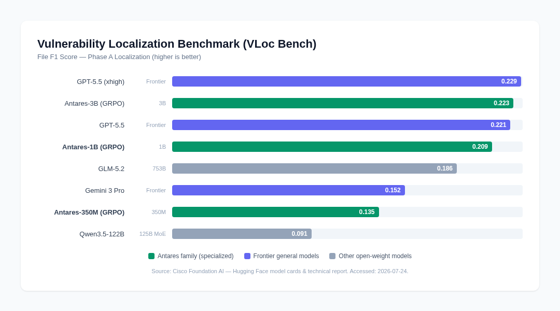Viewport: 560px width, 311px height.
Task: Click the 753B size tag
Action: pos(159,168)
